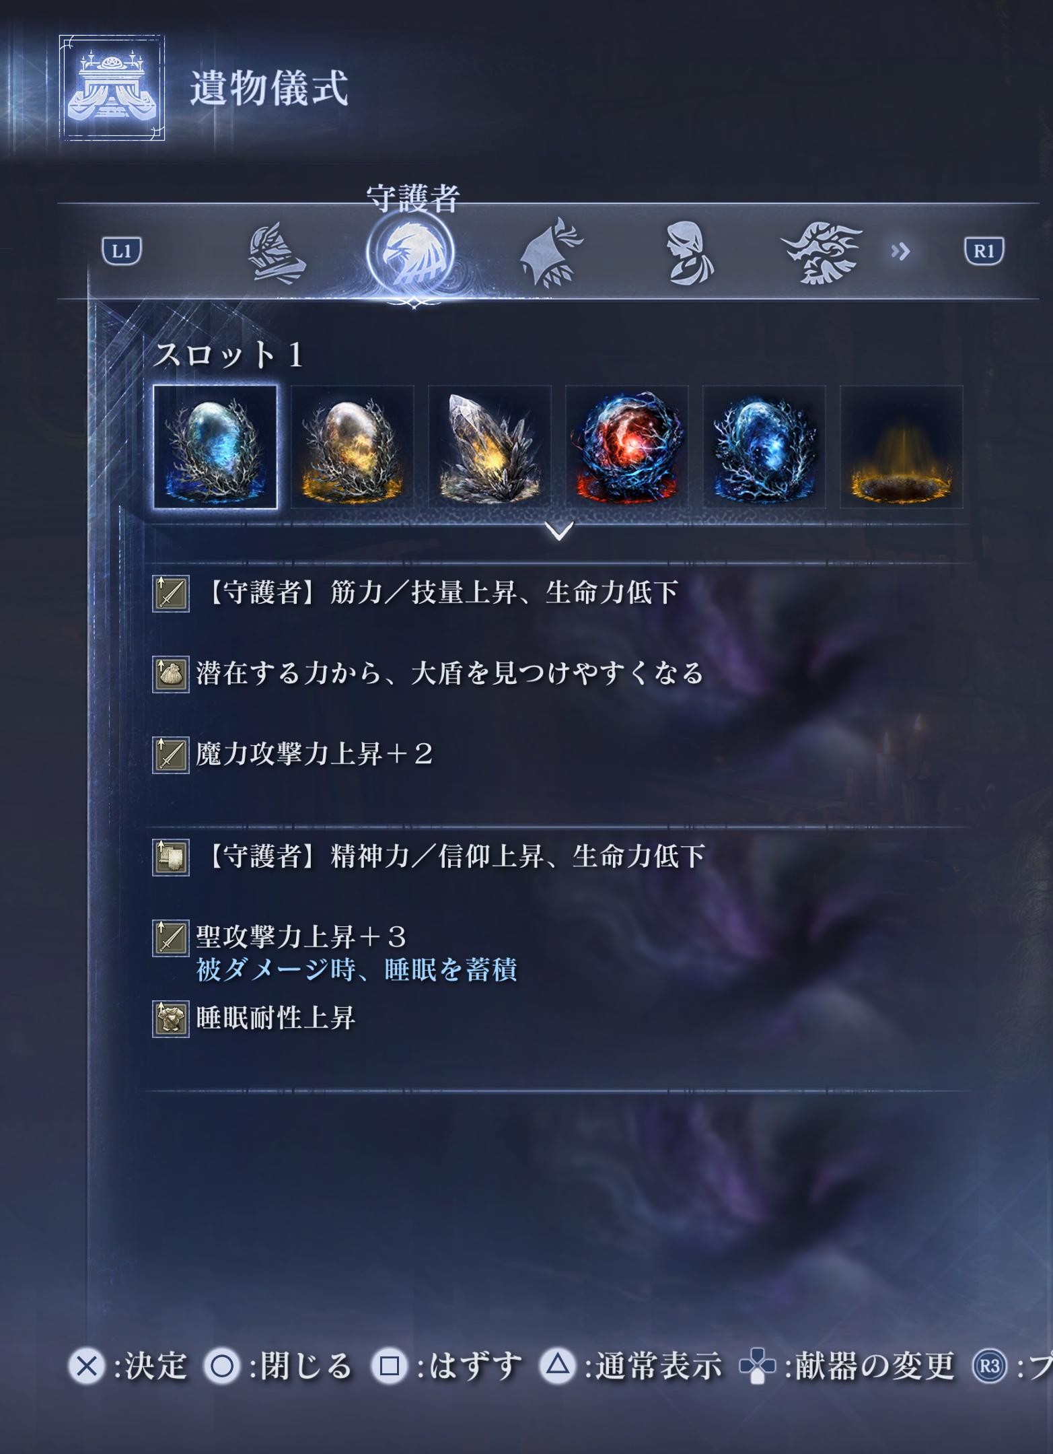Pick the yellow crystal shard relic
1053x1454 pixels.
point(489,447)
